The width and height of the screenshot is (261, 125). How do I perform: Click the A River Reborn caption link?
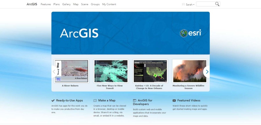pos(70,86)
